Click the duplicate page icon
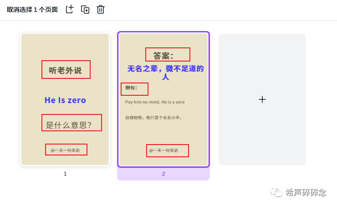337x207 pixels. (x=85, y=10)
